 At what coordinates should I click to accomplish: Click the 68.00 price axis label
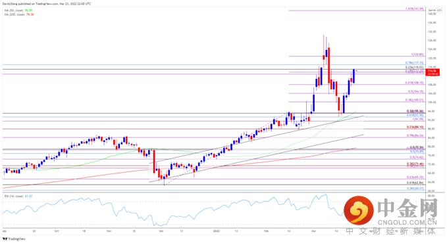point(431,173)
